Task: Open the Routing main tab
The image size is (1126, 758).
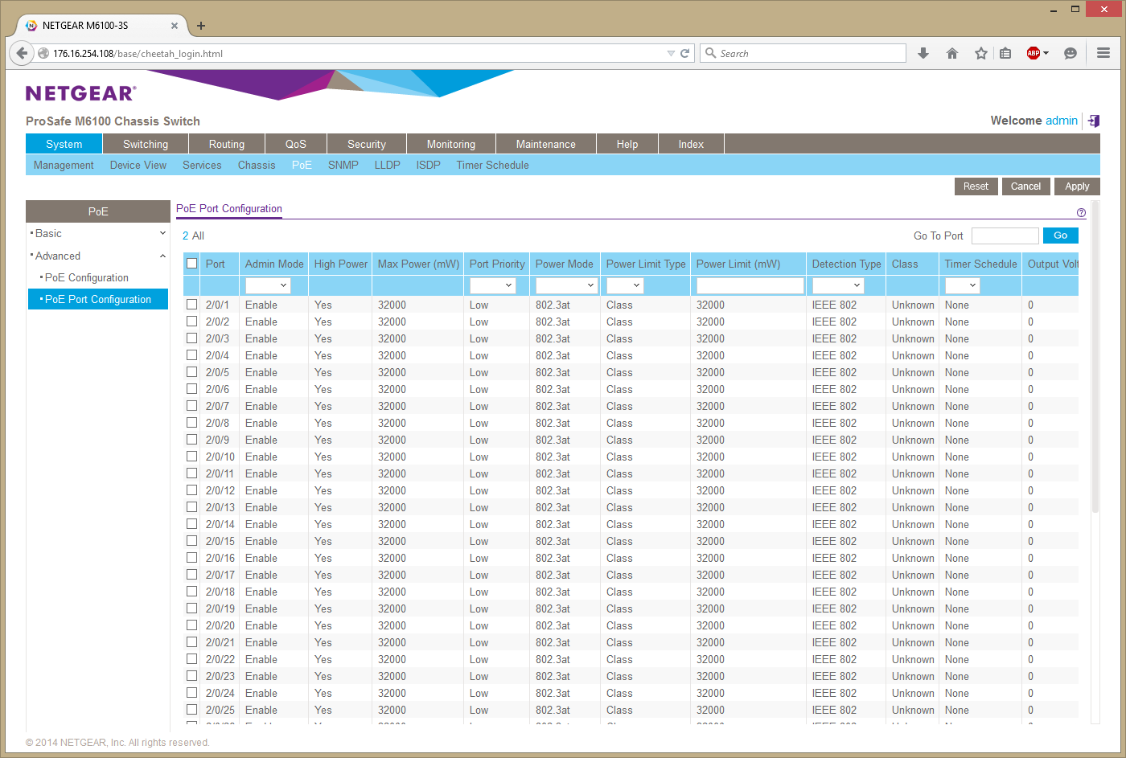Action: (x=227, y=144)
